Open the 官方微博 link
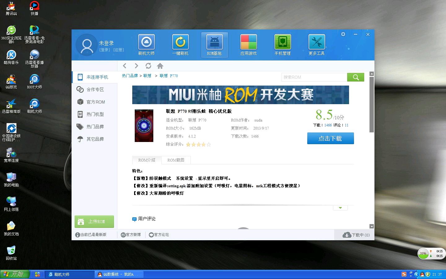Viewport: 446px width, 279px height. click(x=131, y=235)
